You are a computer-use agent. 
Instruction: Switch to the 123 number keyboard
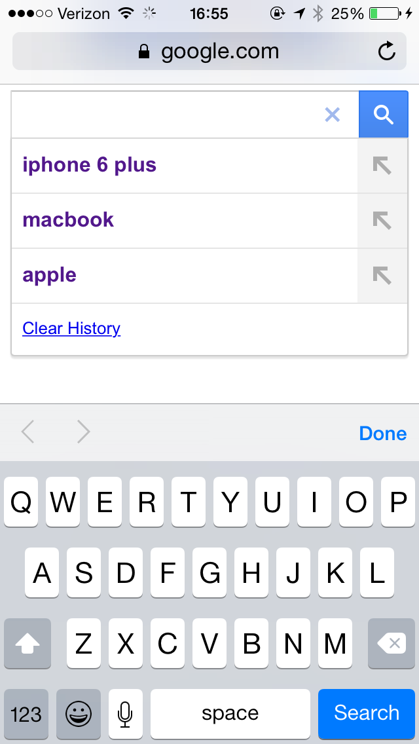26,714
